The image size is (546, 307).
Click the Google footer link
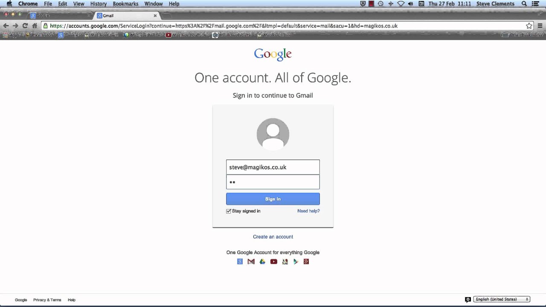[21, 300]
